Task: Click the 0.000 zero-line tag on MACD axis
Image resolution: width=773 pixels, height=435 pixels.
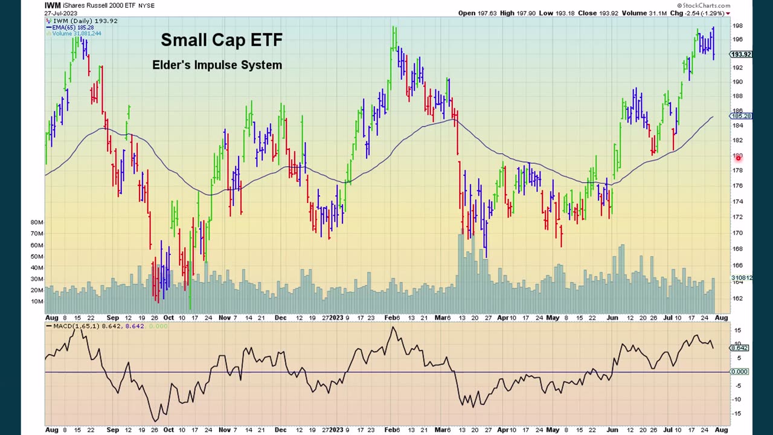Action: tap(740, 372)
